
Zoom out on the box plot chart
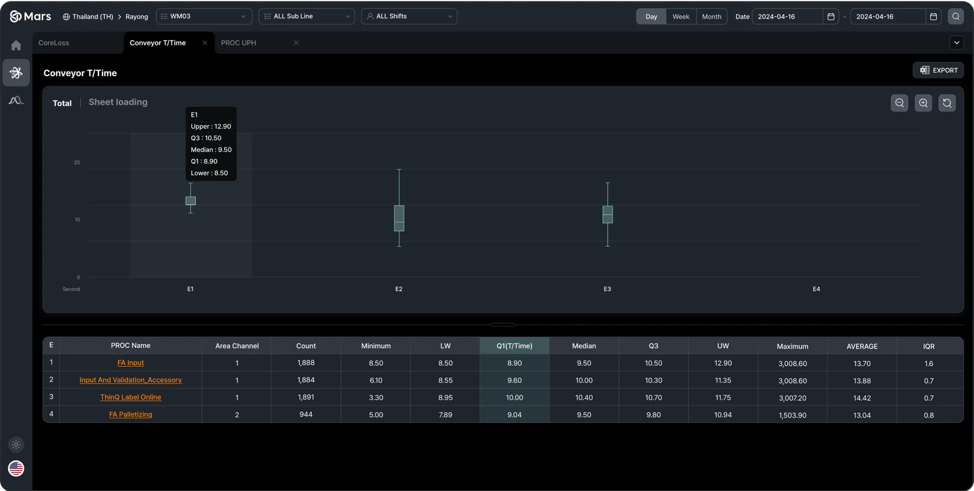899,103
